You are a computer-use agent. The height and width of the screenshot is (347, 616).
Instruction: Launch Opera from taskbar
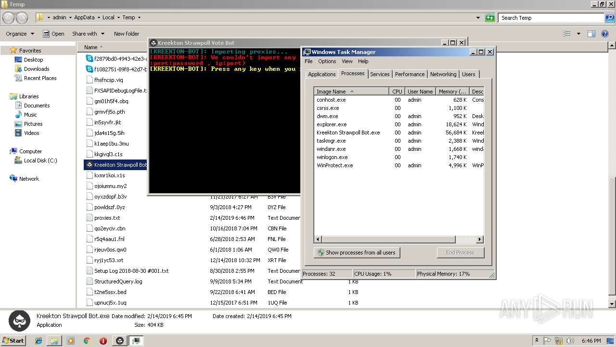click(x=103, y=341)
